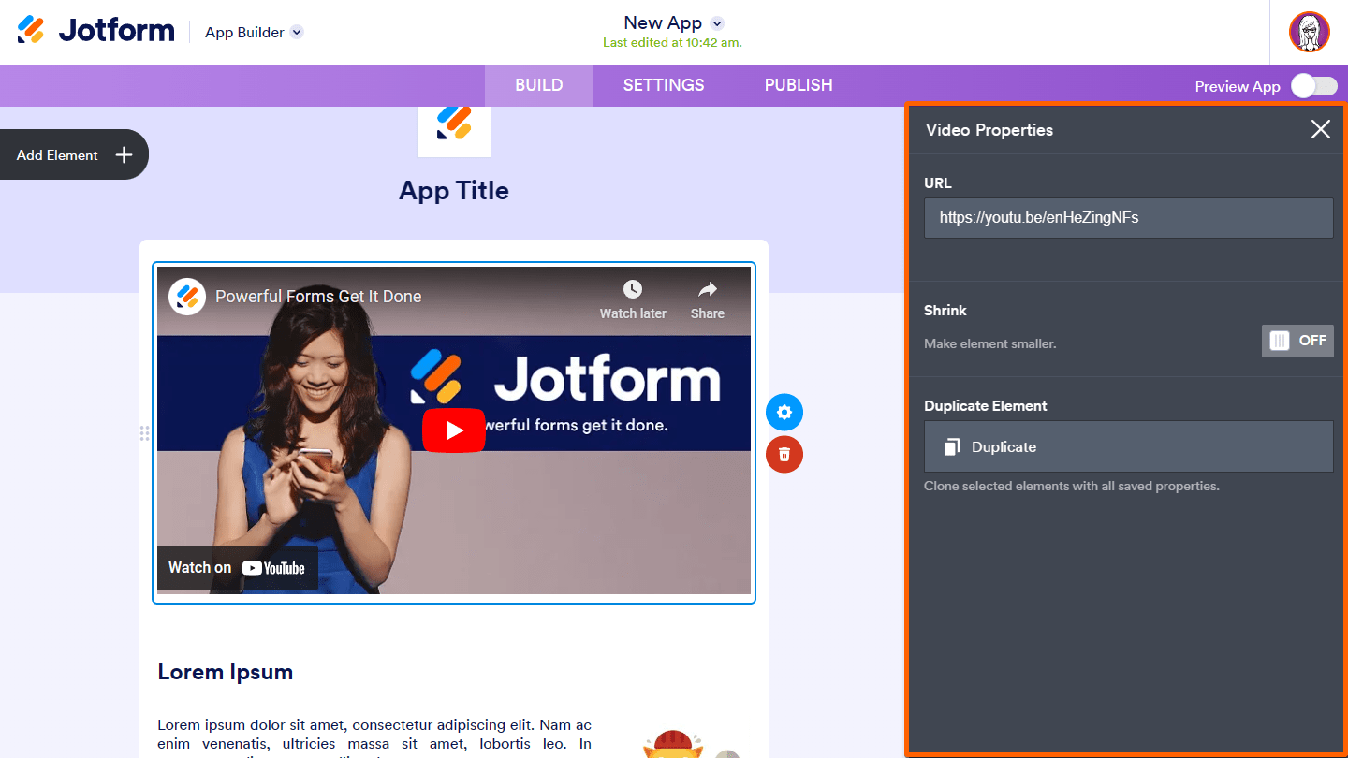The height and width of the screenshot is (758, 1348).
Task: Toggle the Preview App switch
Action: point(1314,86)
